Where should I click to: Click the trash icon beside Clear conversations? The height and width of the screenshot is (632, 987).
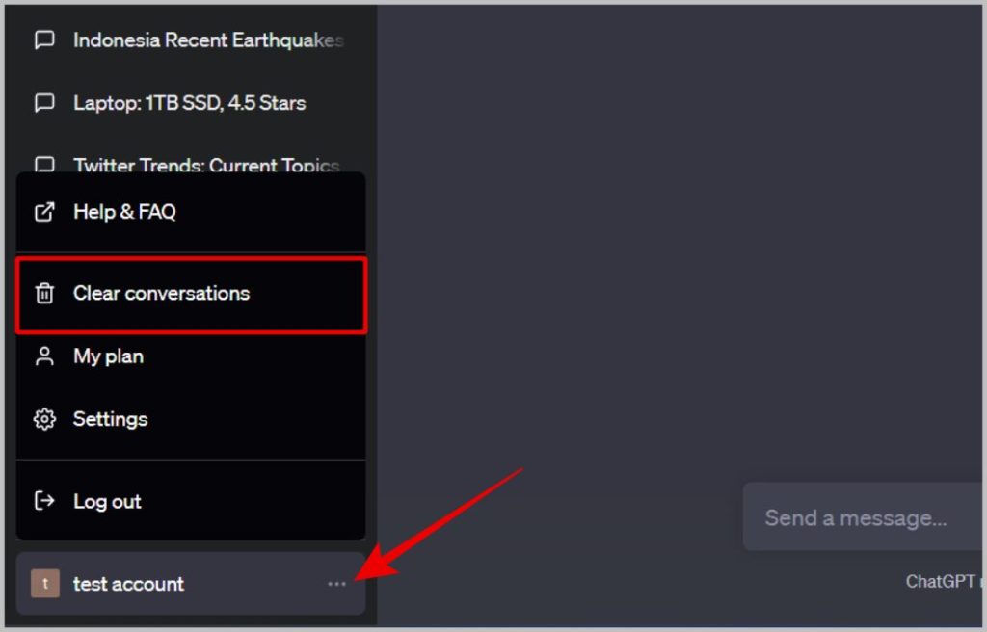[44, 293]
